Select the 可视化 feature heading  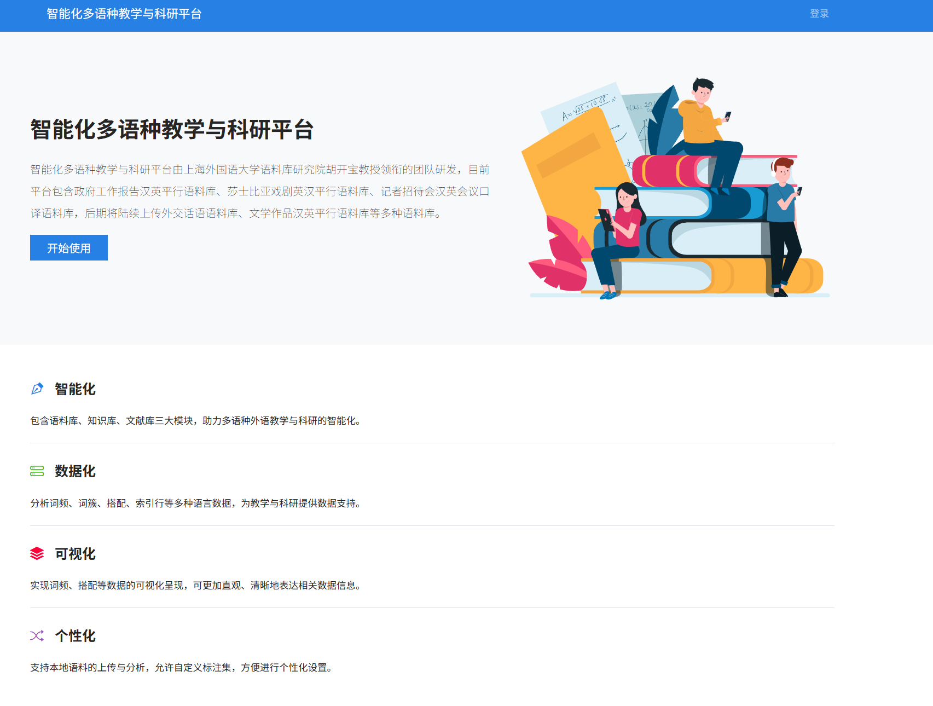75,554
